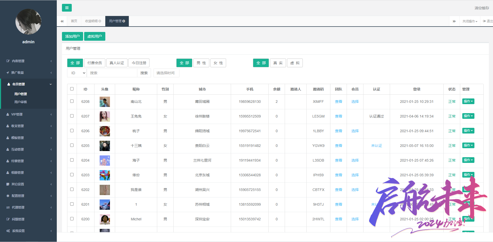Open avatar thumbnail for user 6203

pos(105,175)
